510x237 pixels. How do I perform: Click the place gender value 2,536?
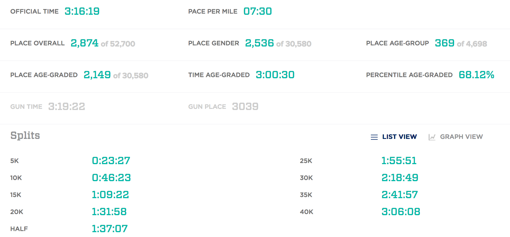click(259, 43)
